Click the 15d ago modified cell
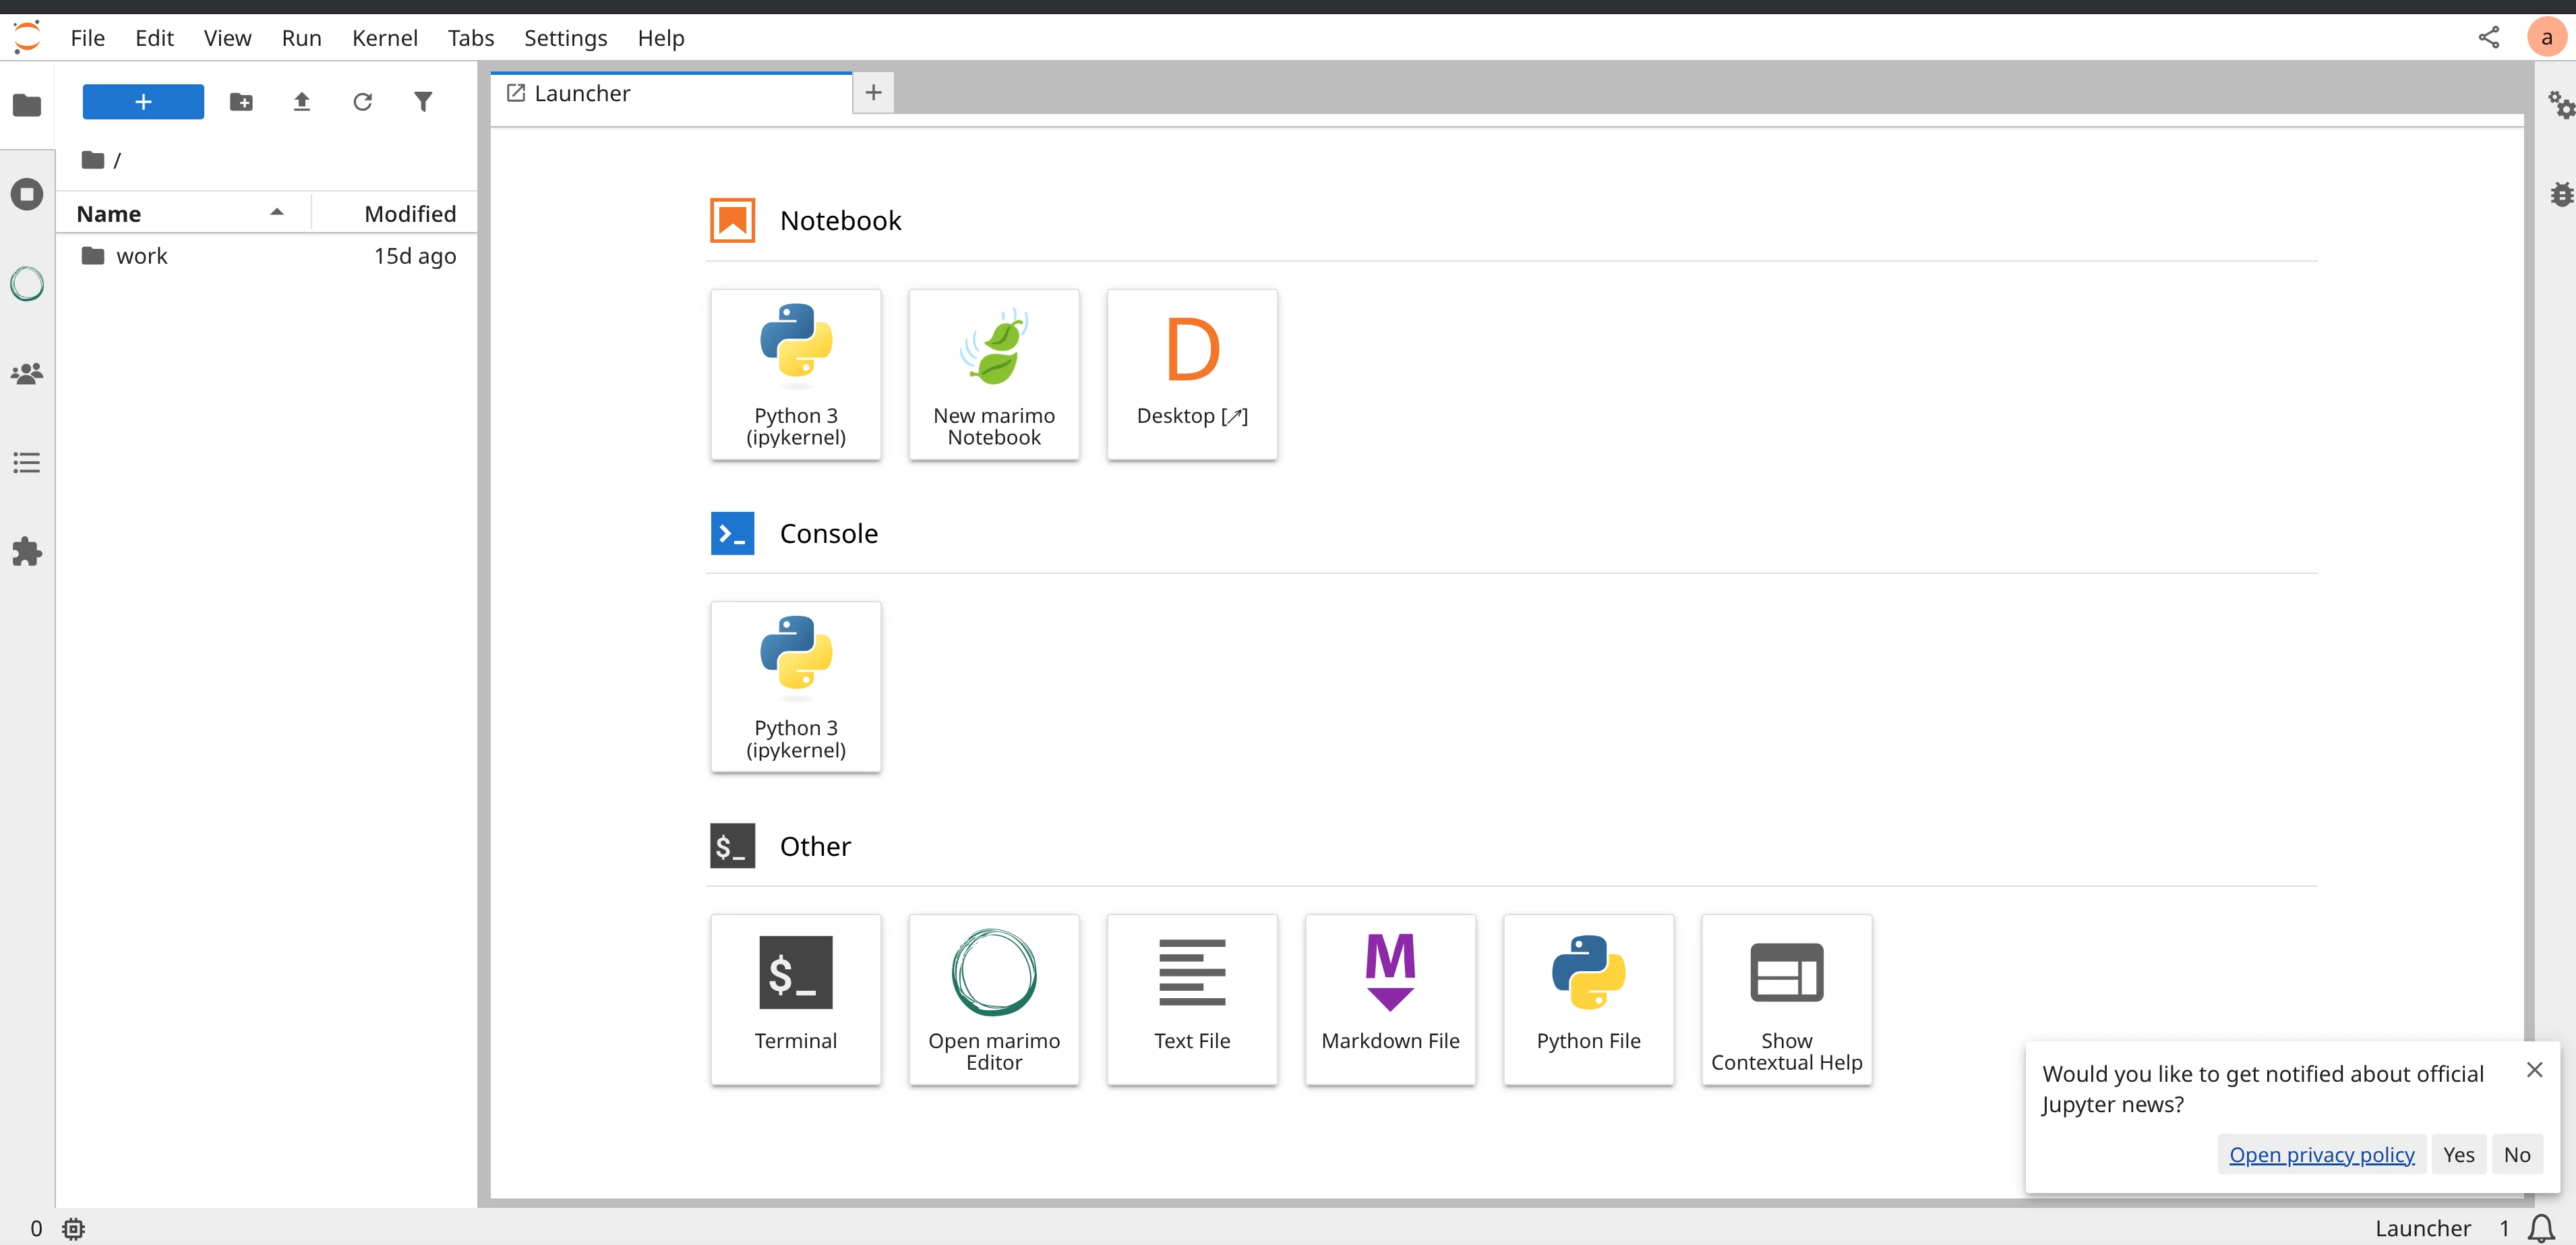This screenshot has height=1245, width=2576. coord(414,256)
